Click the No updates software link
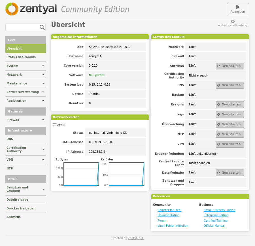The height and width of the screenshot is (246, 255). (x=97, y=75)
